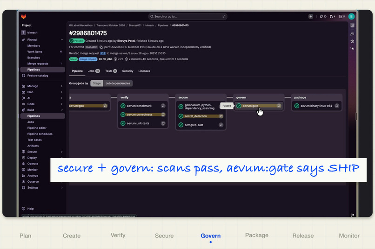Image resolution: width=375 pixels, height=249 pixels.
Task: Select Package stage in bottom timeline
Action: pyautogui.click(x=257, y=235)
